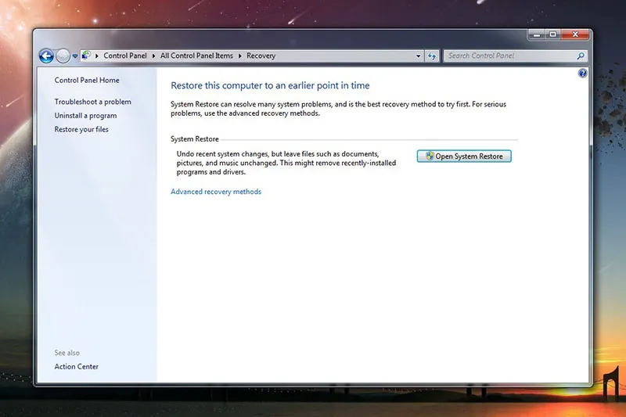626x417 pixels.
Task: Open Uninstall a program link
Action: (85, 116)
